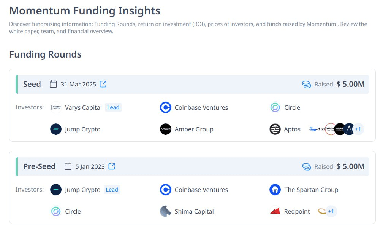This screenshot has width=383, height=238.
Task: Open the Varys Capital investor name
Action: coord(83,107)
